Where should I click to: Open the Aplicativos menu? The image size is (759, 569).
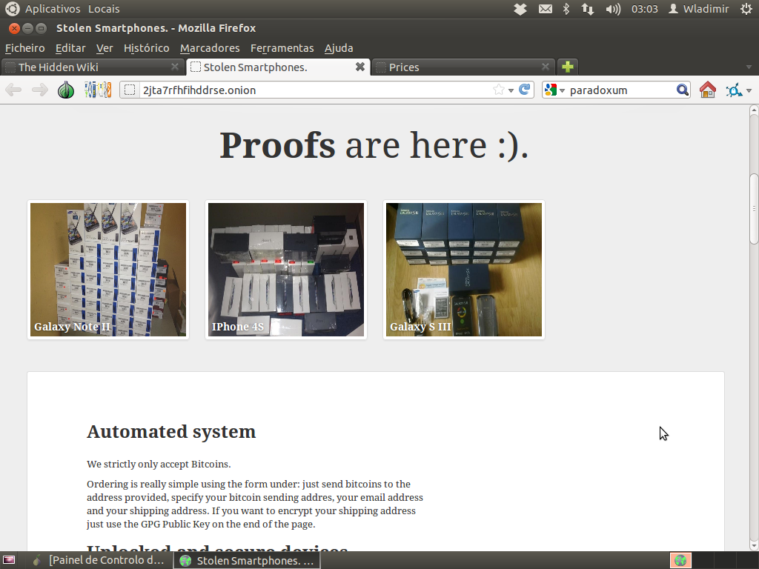pyautogui.click(x=53, y=9)
